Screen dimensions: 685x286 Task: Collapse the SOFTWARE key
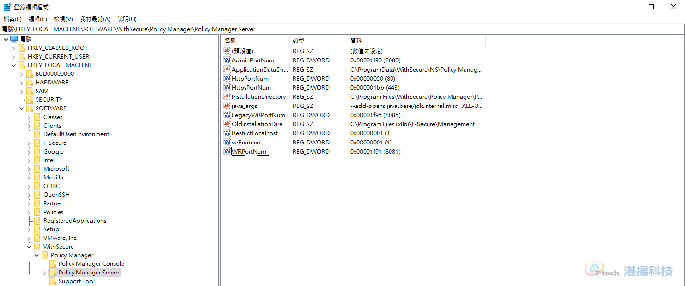[21, 108]
